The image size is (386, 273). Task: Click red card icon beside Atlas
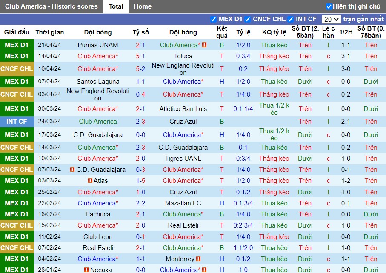90,181
